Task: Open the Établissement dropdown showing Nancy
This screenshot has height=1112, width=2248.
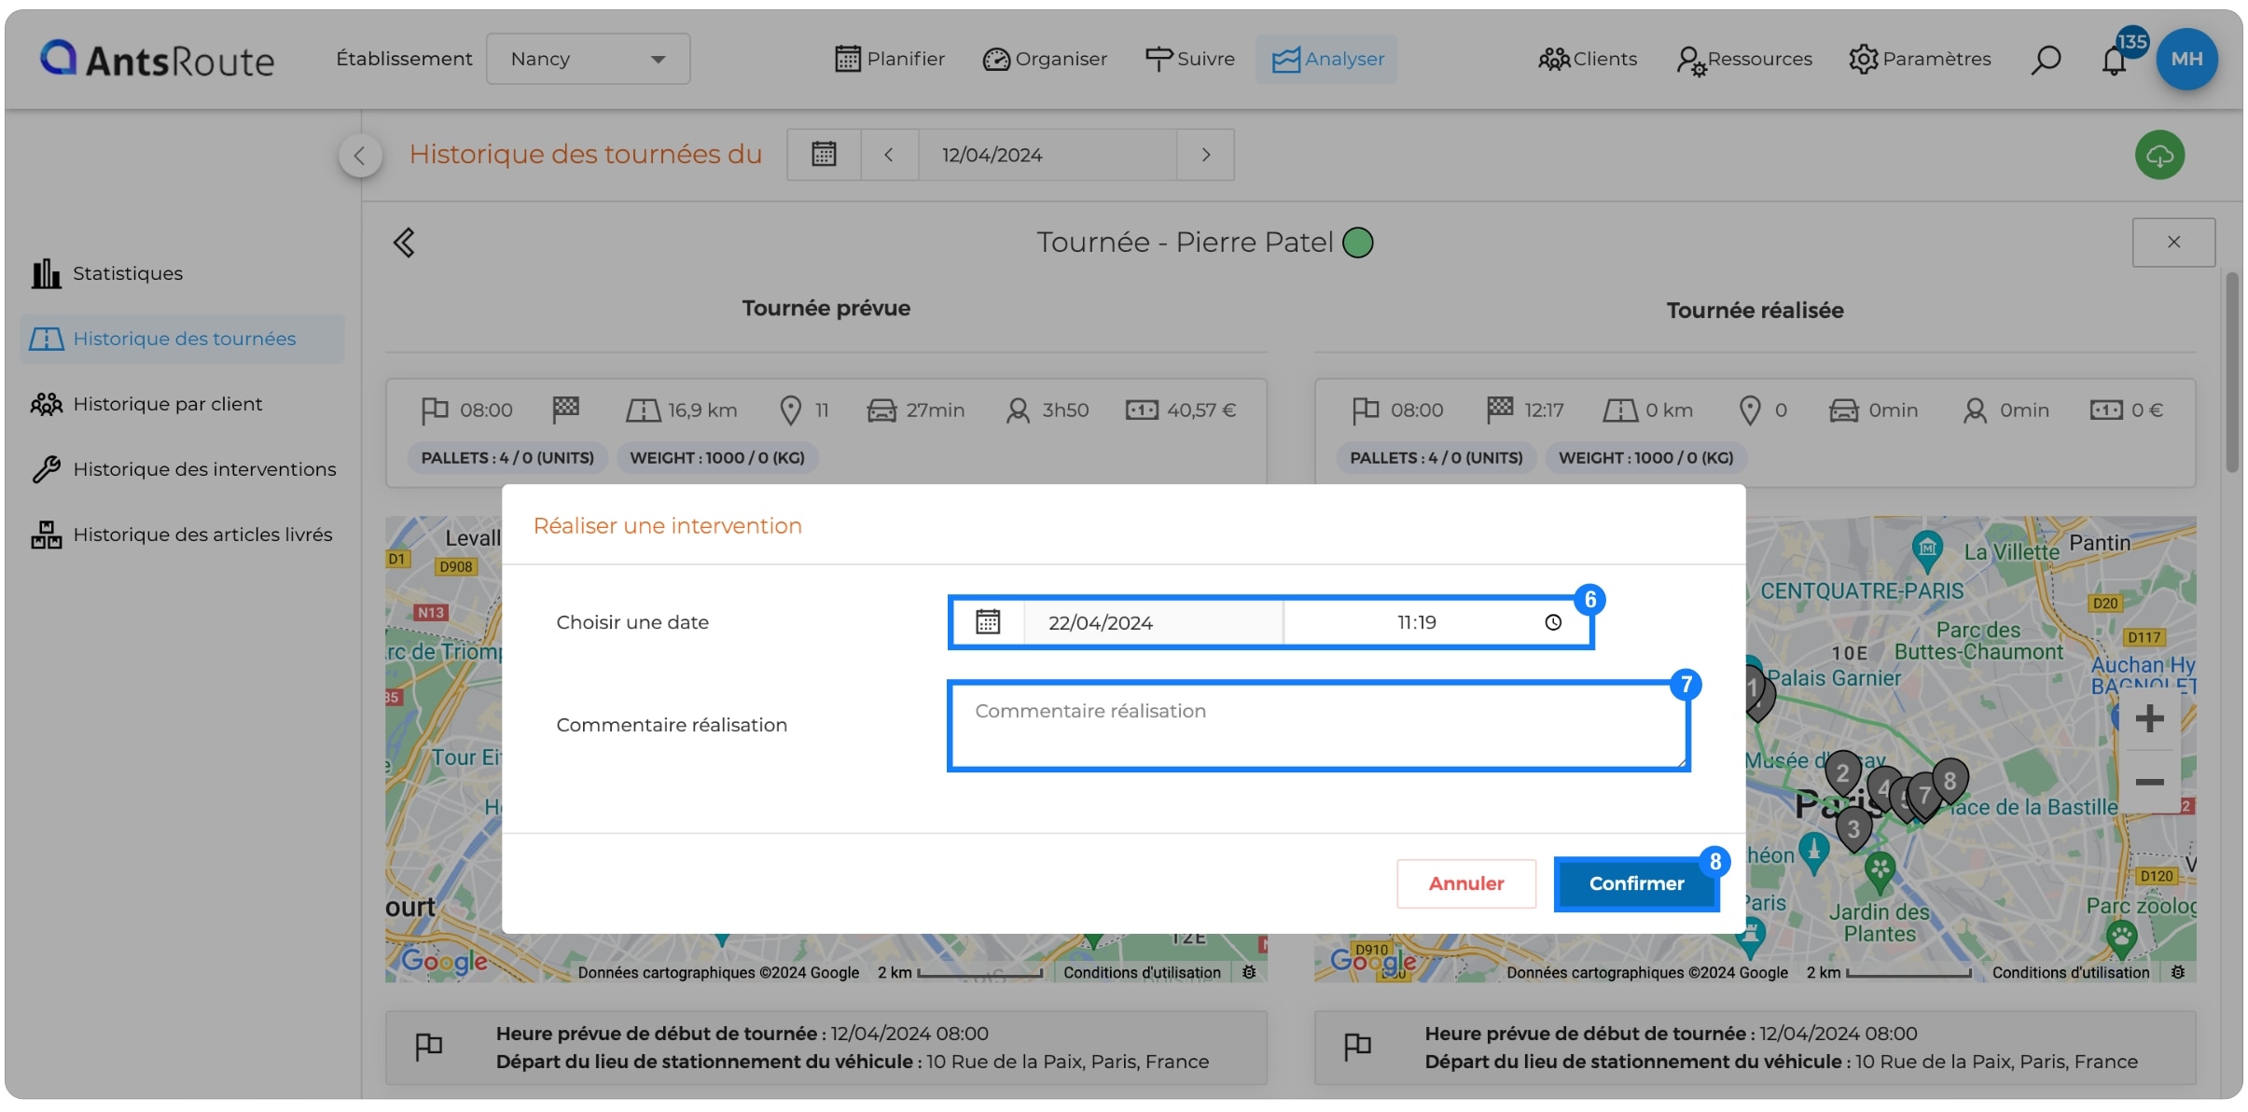Action: tap(588, 59)
